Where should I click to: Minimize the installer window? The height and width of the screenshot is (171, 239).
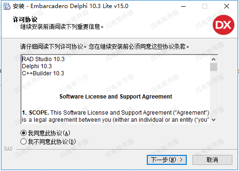pos(183,6)
